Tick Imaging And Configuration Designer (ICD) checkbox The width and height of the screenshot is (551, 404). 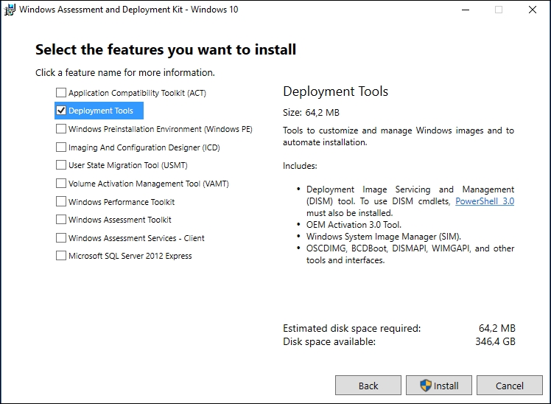pyautogui.click(x=61, y=147)
